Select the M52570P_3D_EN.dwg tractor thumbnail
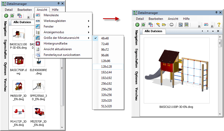This screenshot has height=131, width=224. [x=39, y=112]
